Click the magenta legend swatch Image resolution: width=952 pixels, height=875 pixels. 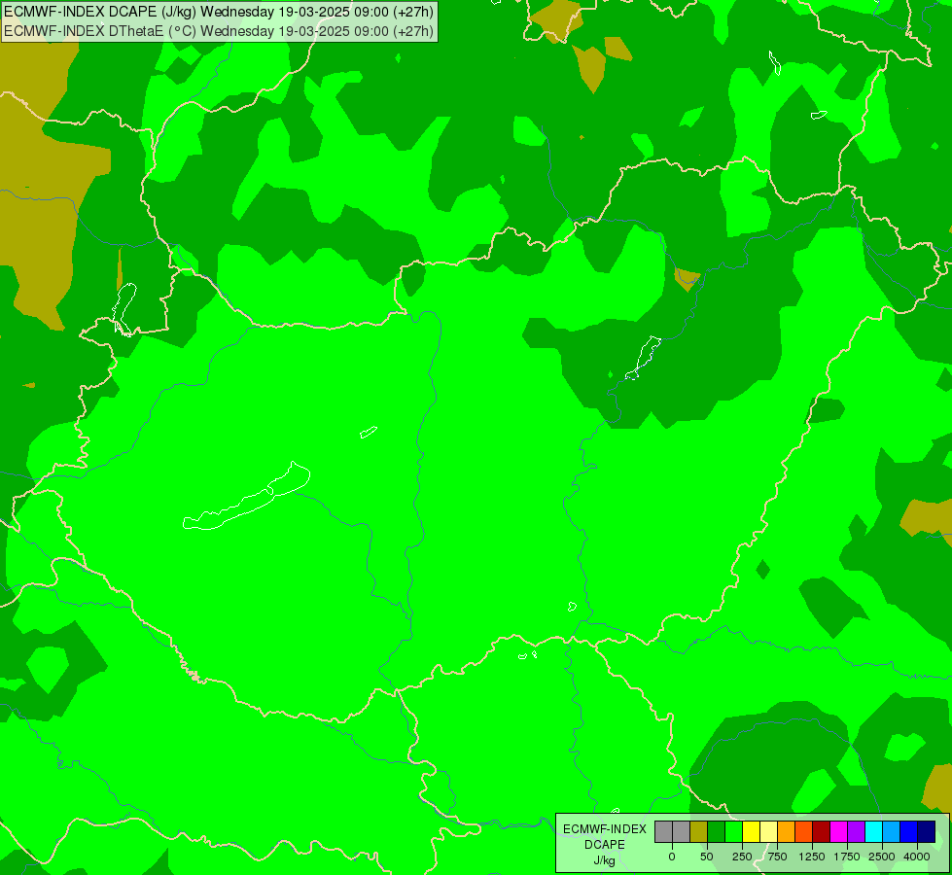839,832
